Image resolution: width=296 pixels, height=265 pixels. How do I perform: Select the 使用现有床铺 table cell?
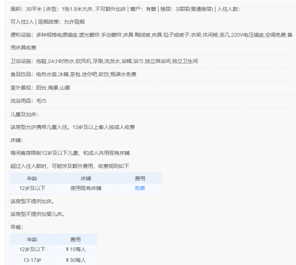[86, 189]
